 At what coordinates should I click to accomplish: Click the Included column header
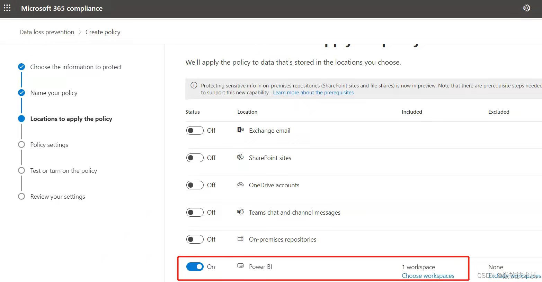pos(412,112)
